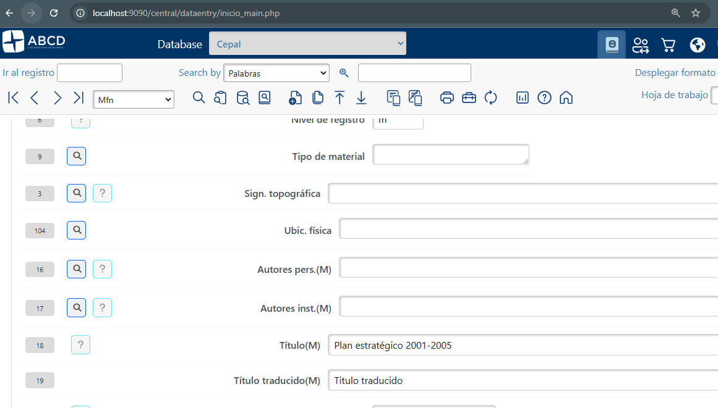The image size is (718, 408).
Task: Go to the first record
Action: 13,98
